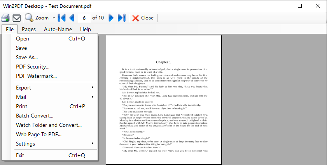Click the Zoom magnifier icon
This screenshot has width=327, height=165.
point(29,18)
